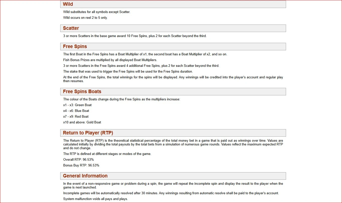
Task: Click 'The stake that was used to trigger' line
Action: pyautogui.click(x=128, y=72)
